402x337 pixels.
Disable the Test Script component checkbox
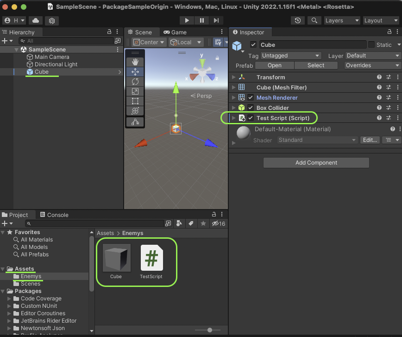point(251,118)
